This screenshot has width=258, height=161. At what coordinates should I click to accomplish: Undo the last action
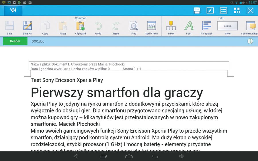[x=98, y=28]
